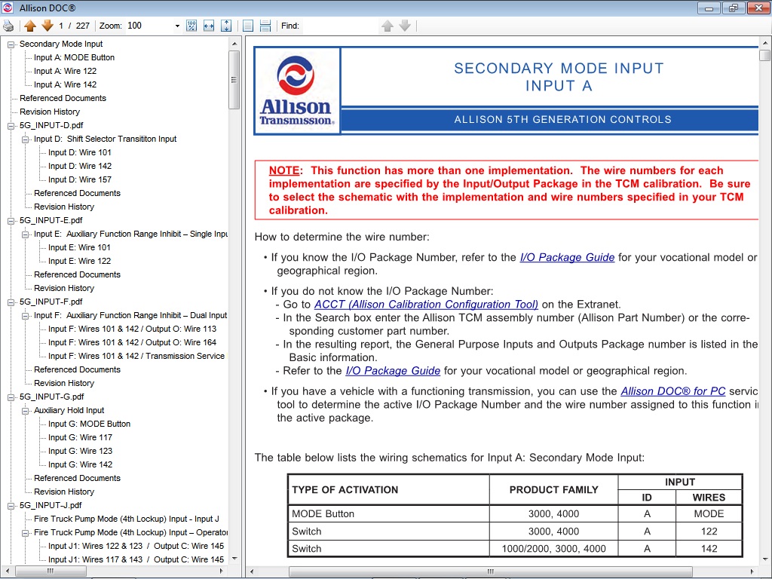Screen dimensions: 772x579
Task: Collapse the Secondary Mode Input branch
Action: (x=11, y=44)
